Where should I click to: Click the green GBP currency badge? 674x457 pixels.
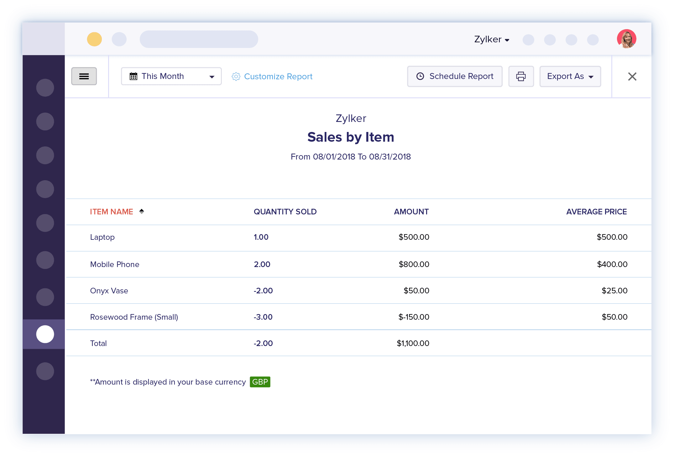(260, 382)
